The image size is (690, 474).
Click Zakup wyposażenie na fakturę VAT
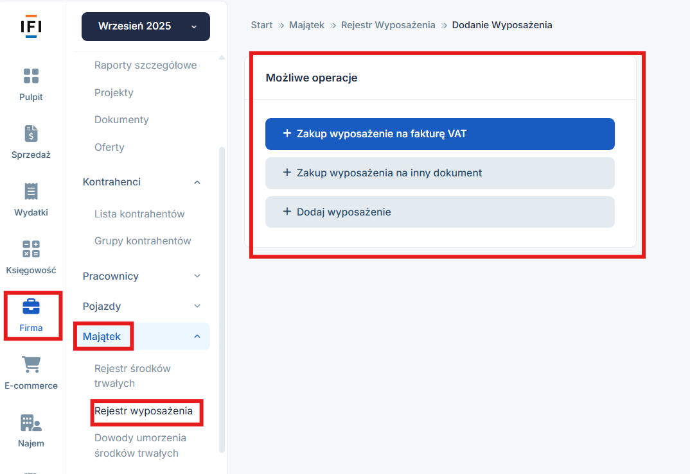[439, 134]
